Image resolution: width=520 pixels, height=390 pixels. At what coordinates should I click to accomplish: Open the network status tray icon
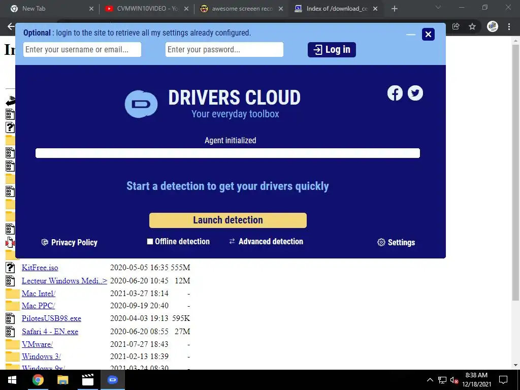coord(442,380)
